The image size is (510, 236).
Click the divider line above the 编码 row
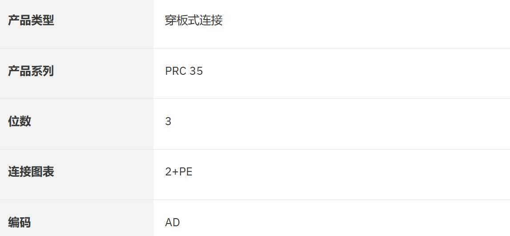click(x=331, y=199)
